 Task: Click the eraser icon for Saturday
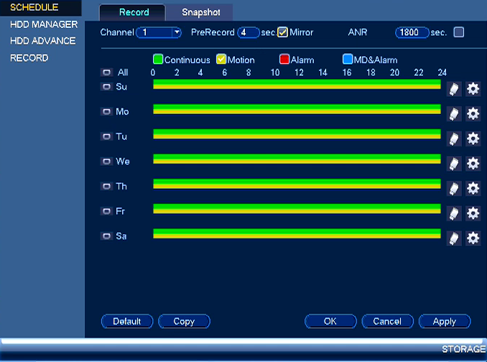454,238
